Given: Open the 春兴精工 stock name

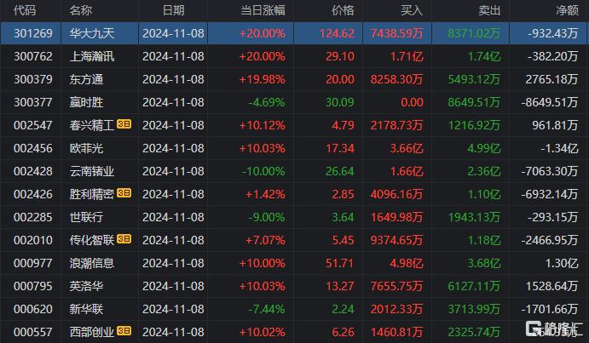Looking at the screenshot, I should tap(92, 125).
